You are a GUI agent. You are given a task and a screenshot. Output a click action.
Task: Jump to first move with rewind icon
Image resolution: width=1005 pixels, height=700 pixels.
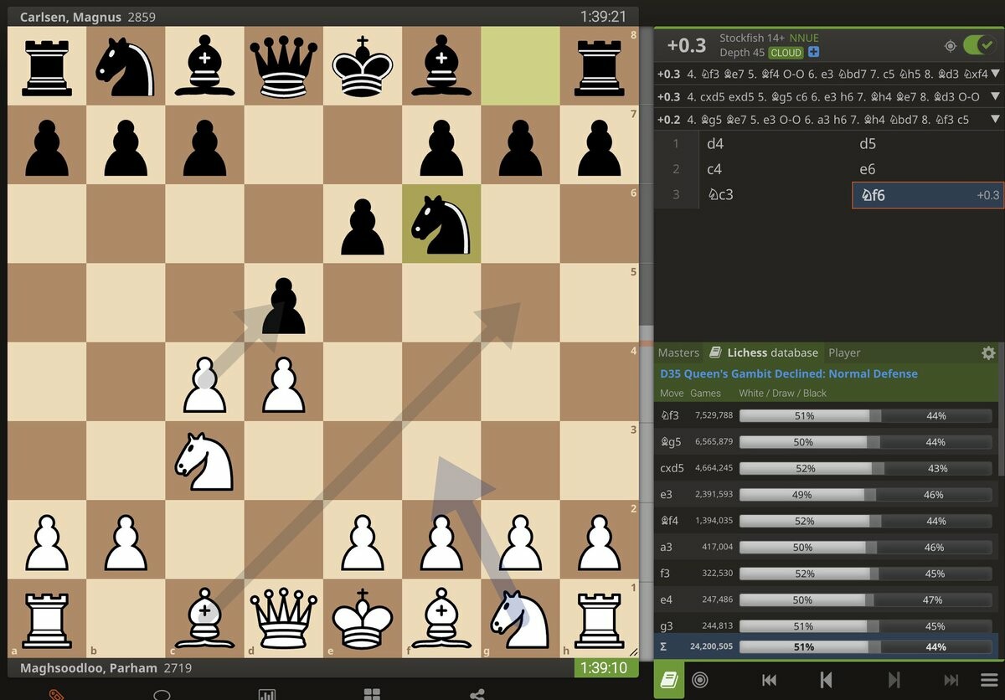point(767,680)
